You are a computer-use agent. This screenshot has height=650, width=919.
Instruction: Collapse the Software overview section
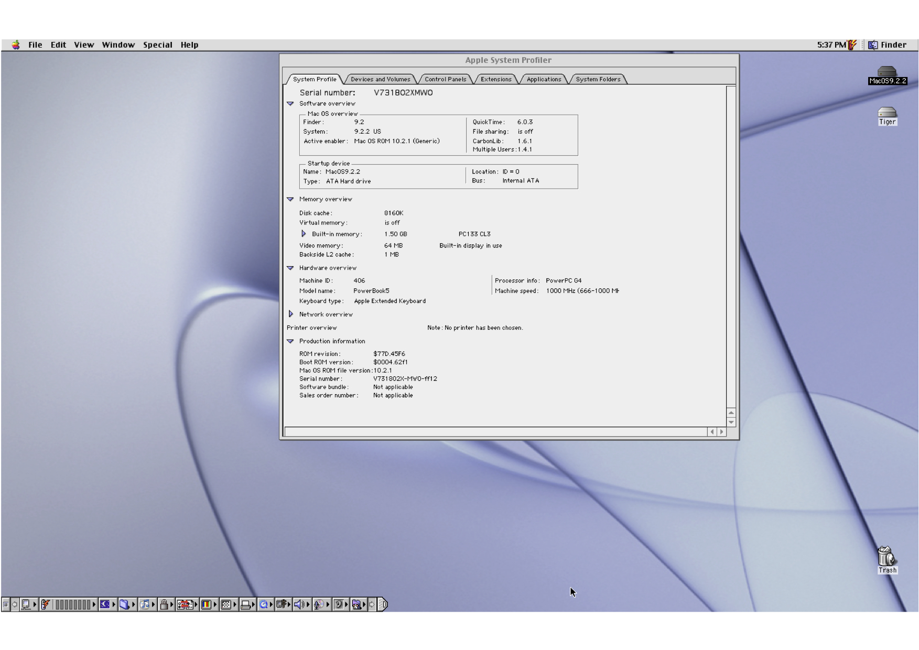pyautogui.click(x=290, y=104)
